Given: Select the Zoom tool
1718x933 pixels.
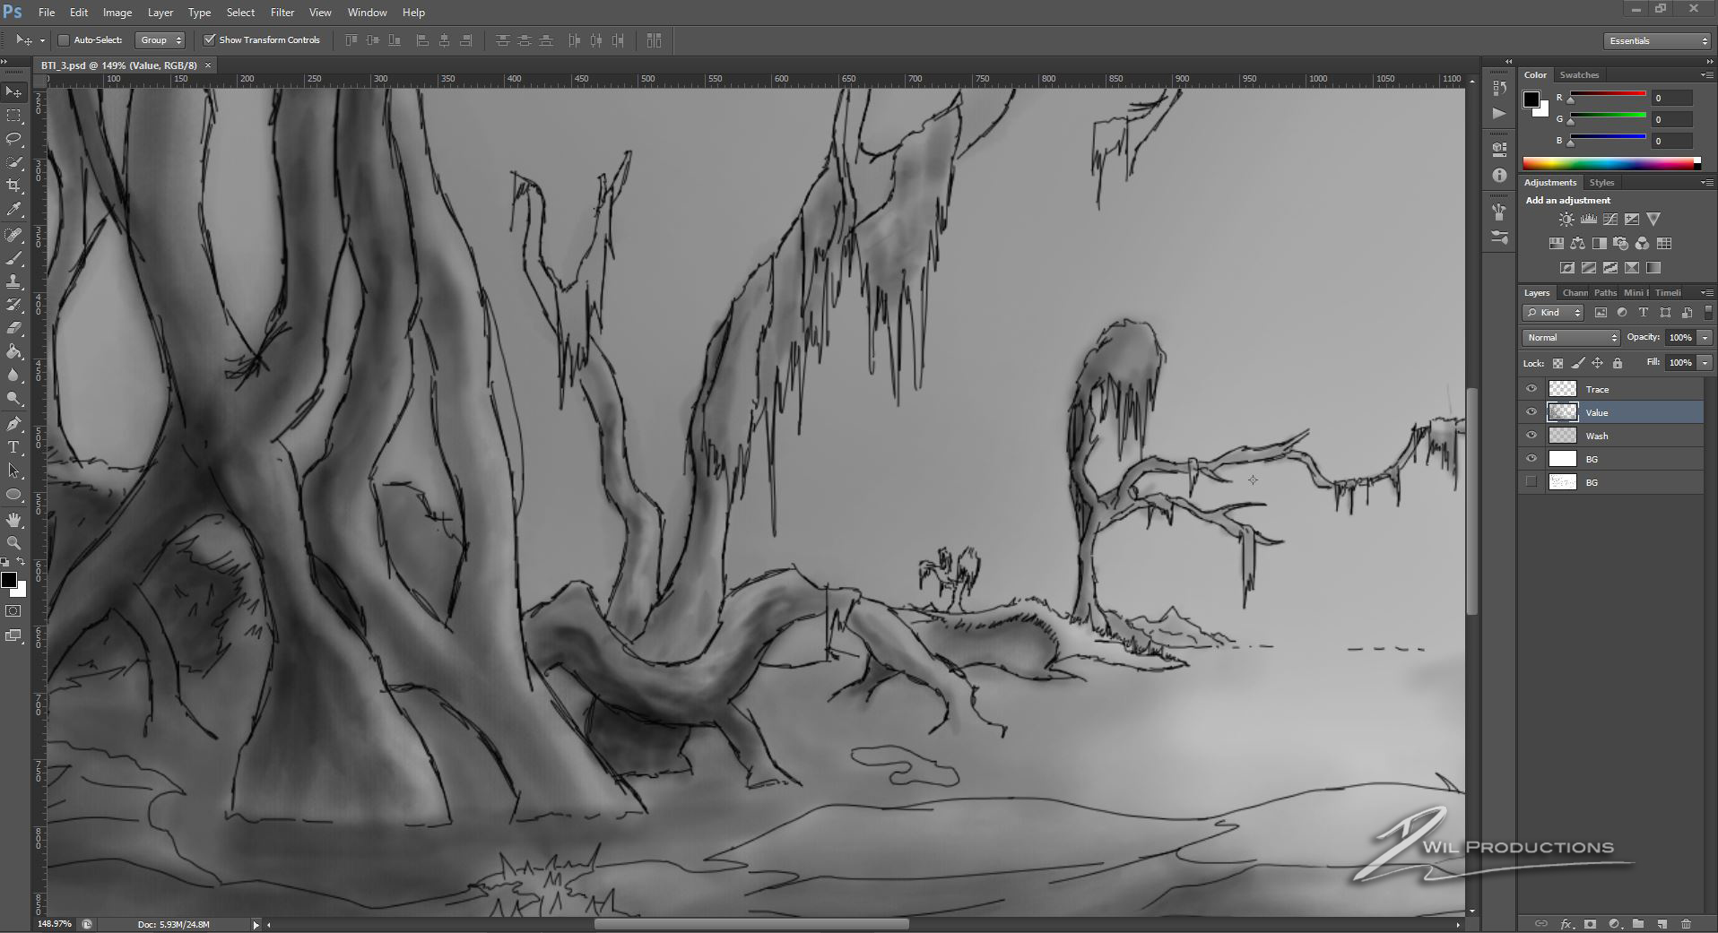Looking at the screenshot, I should point(14,543).
